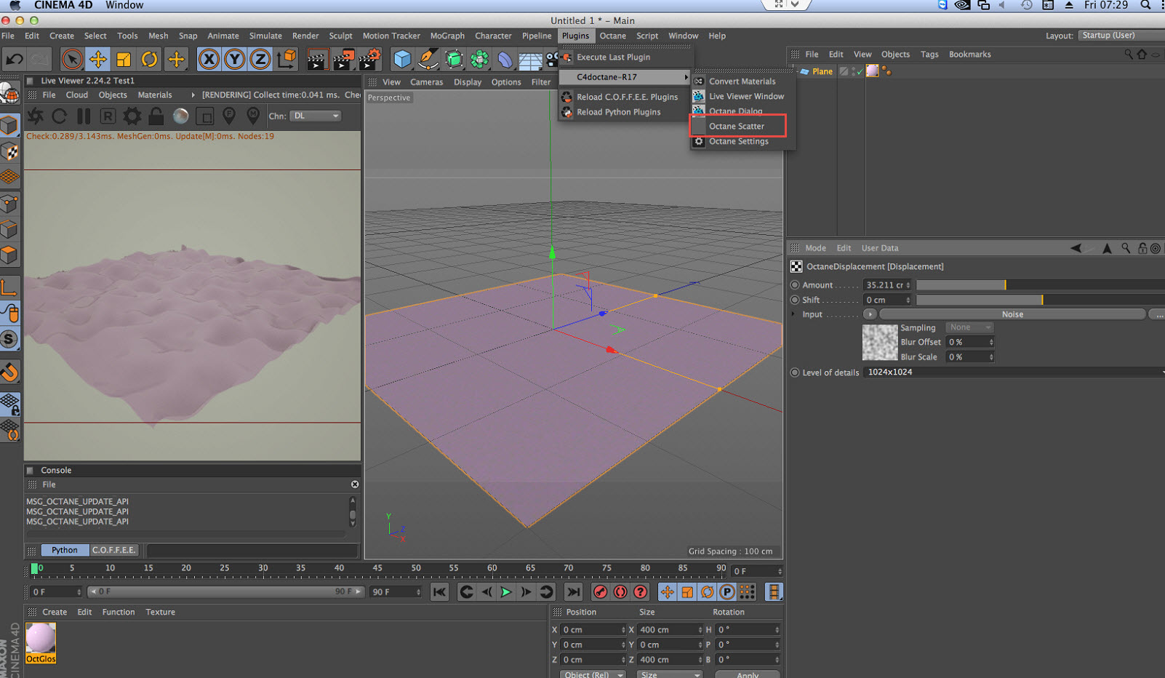Click the Record Active Objects button
The width and height of the screenshot is (1165, 678).
coord(600,592)
